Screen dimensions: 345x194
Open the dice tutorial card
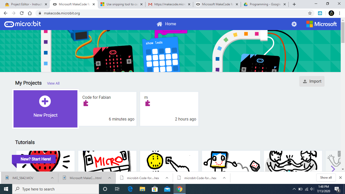coord(231,161)
